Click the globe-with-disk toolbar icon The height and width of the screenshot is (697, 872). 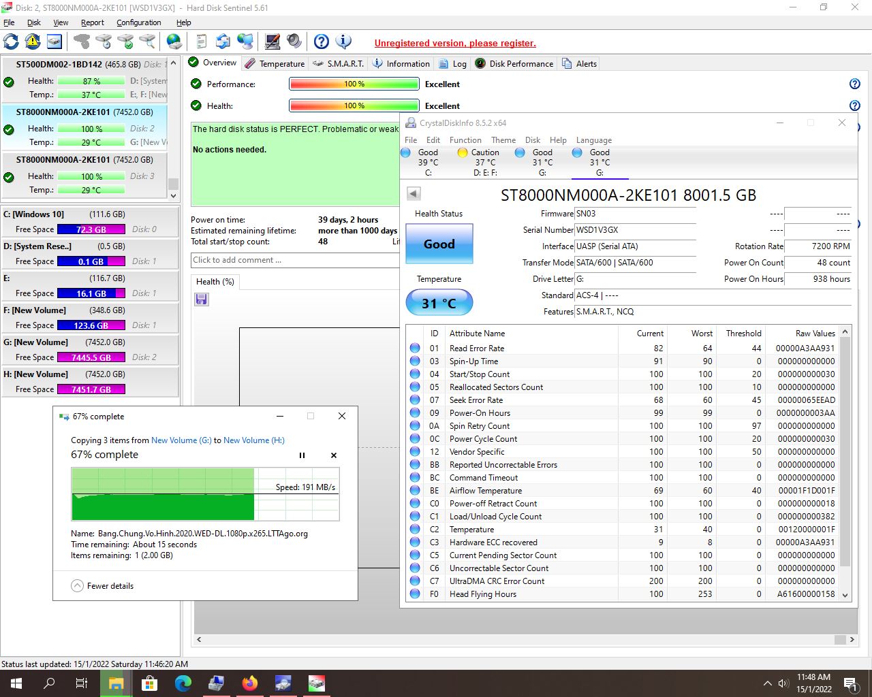coord(174,42)
